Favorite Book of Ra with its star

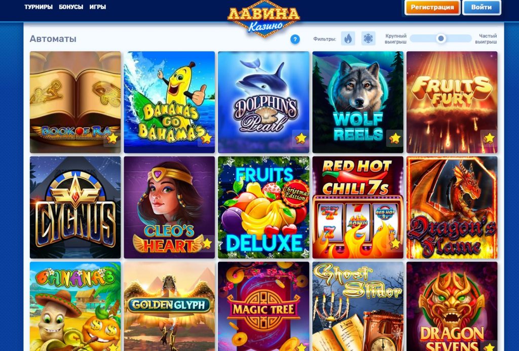[x=112, y=138]
